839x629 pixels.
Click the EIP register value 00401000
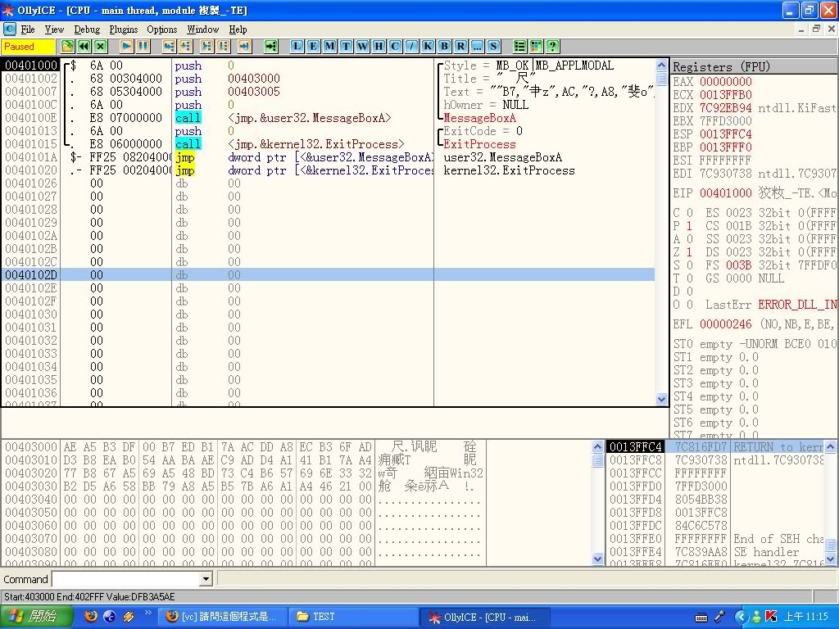point(726,193)
